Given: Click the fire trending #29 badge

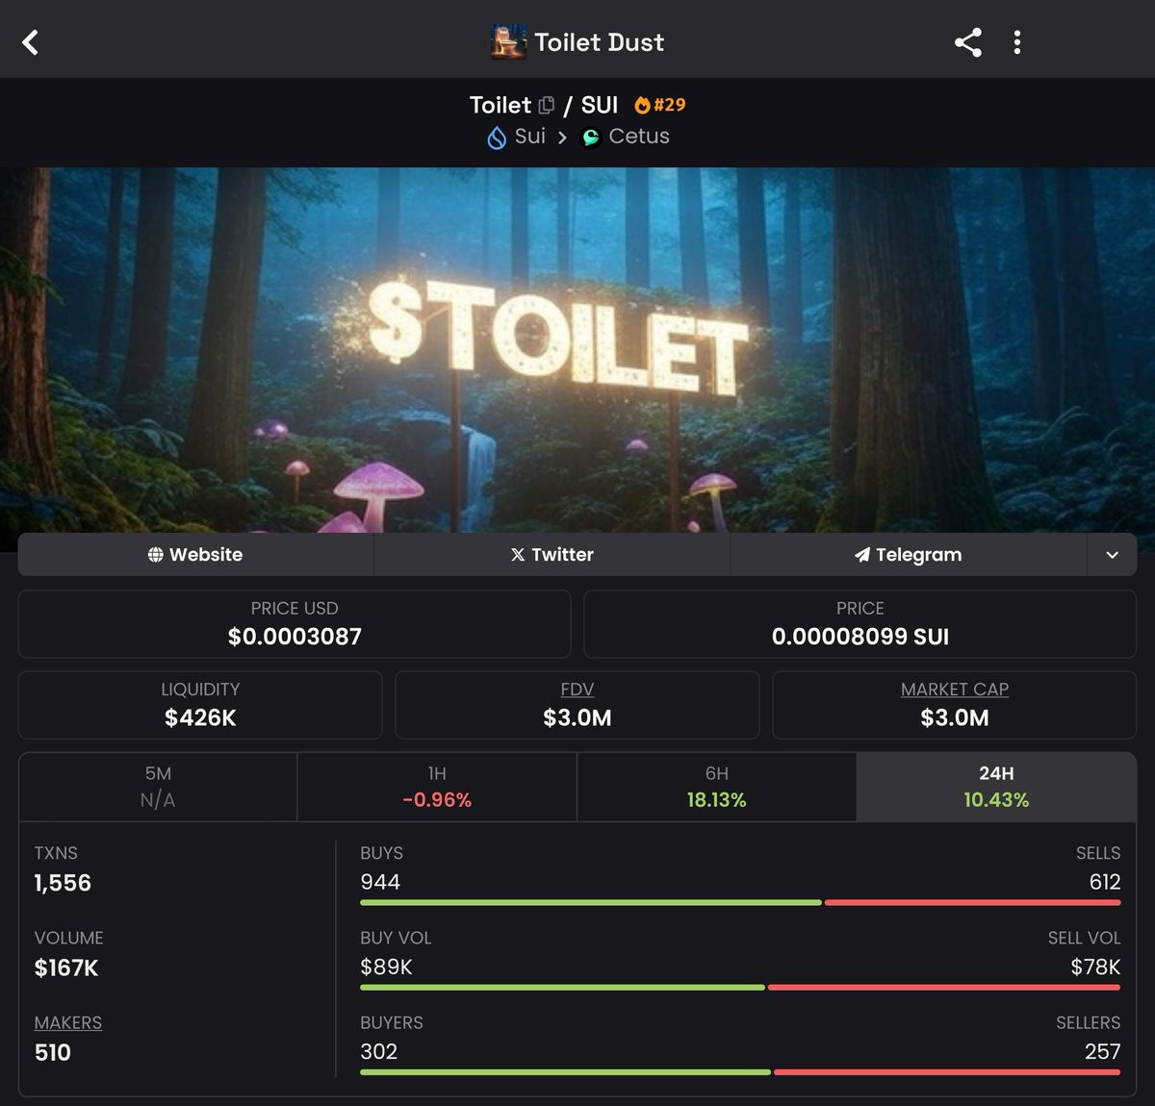Looking at the screenshot, I should point(660,105).
